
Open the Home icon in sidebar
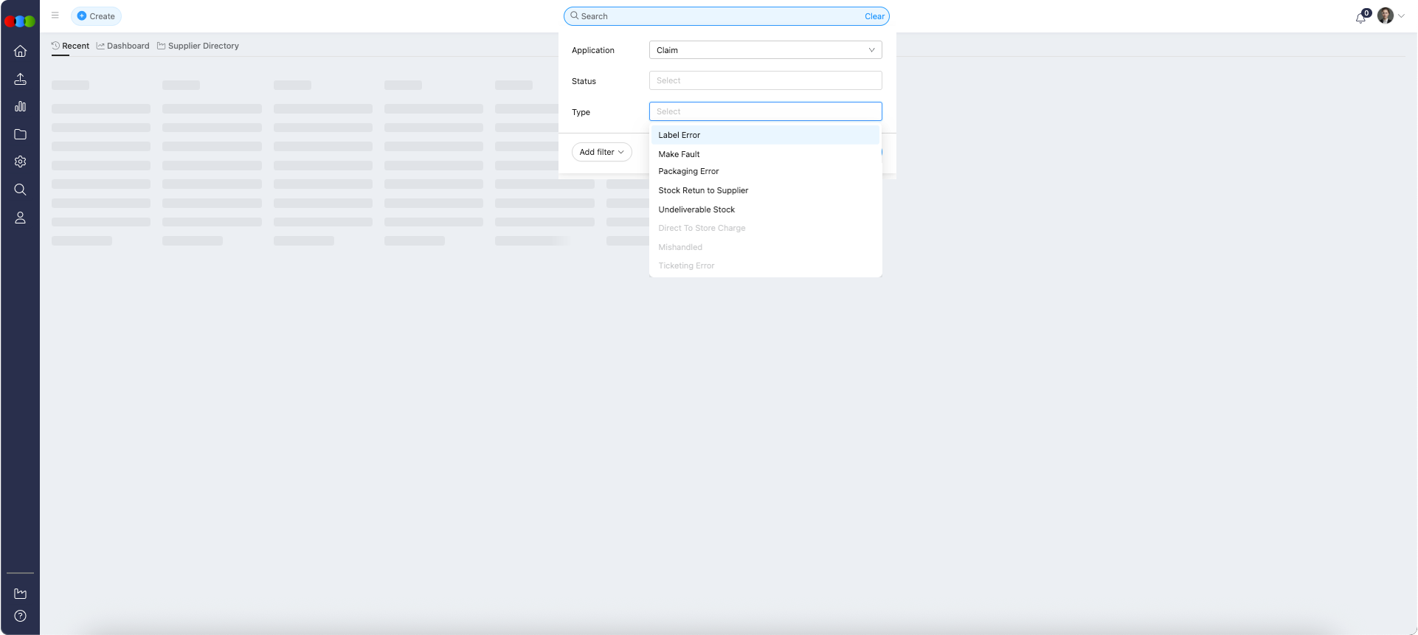click(x=20, y=51)
